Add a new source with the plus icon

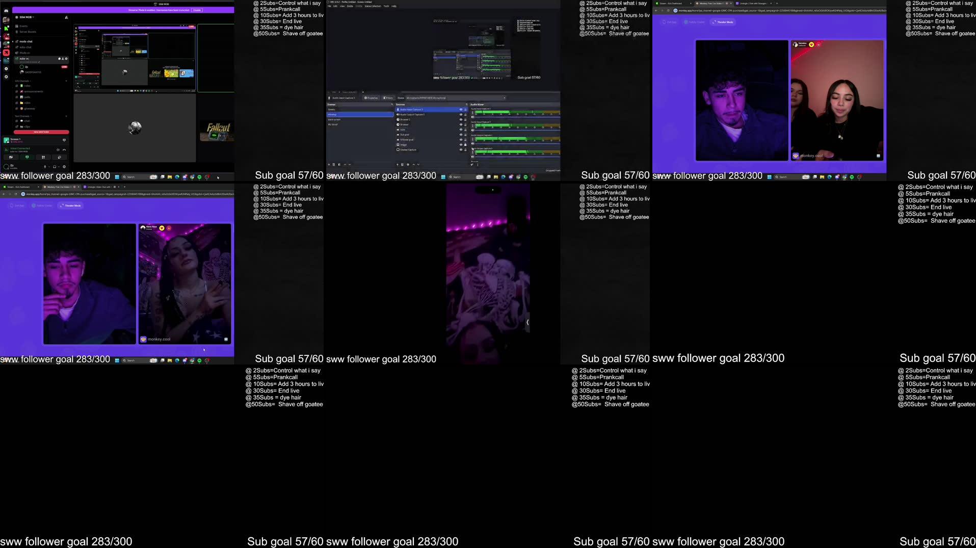tap(398, 165)
